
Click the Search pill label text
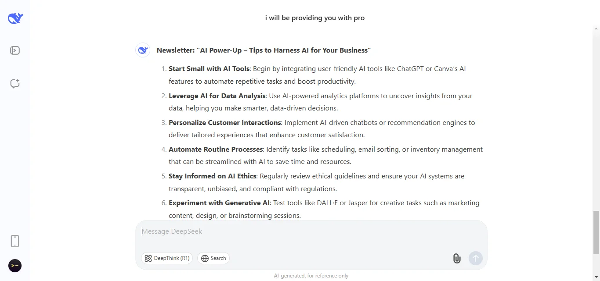pyautogui.click(x=218, y=258)
